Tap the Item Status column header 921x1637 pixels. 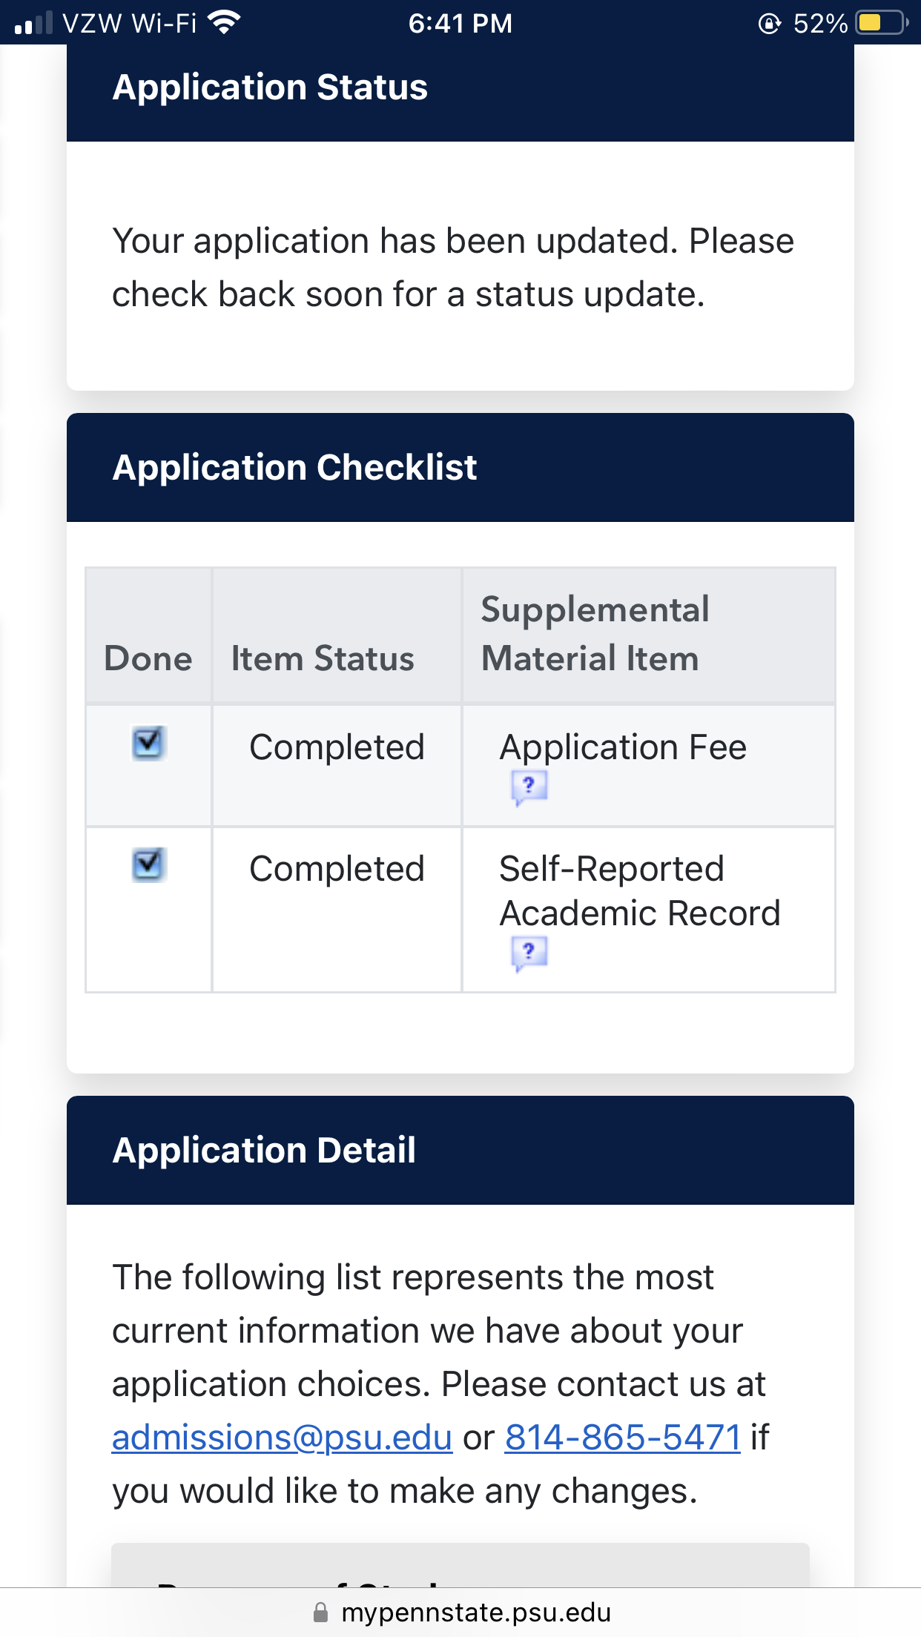323,658
